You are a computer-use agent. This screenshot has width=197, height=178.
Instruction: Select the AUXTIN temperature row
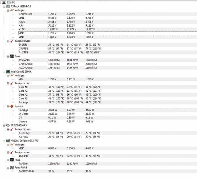tap(108, 52)
